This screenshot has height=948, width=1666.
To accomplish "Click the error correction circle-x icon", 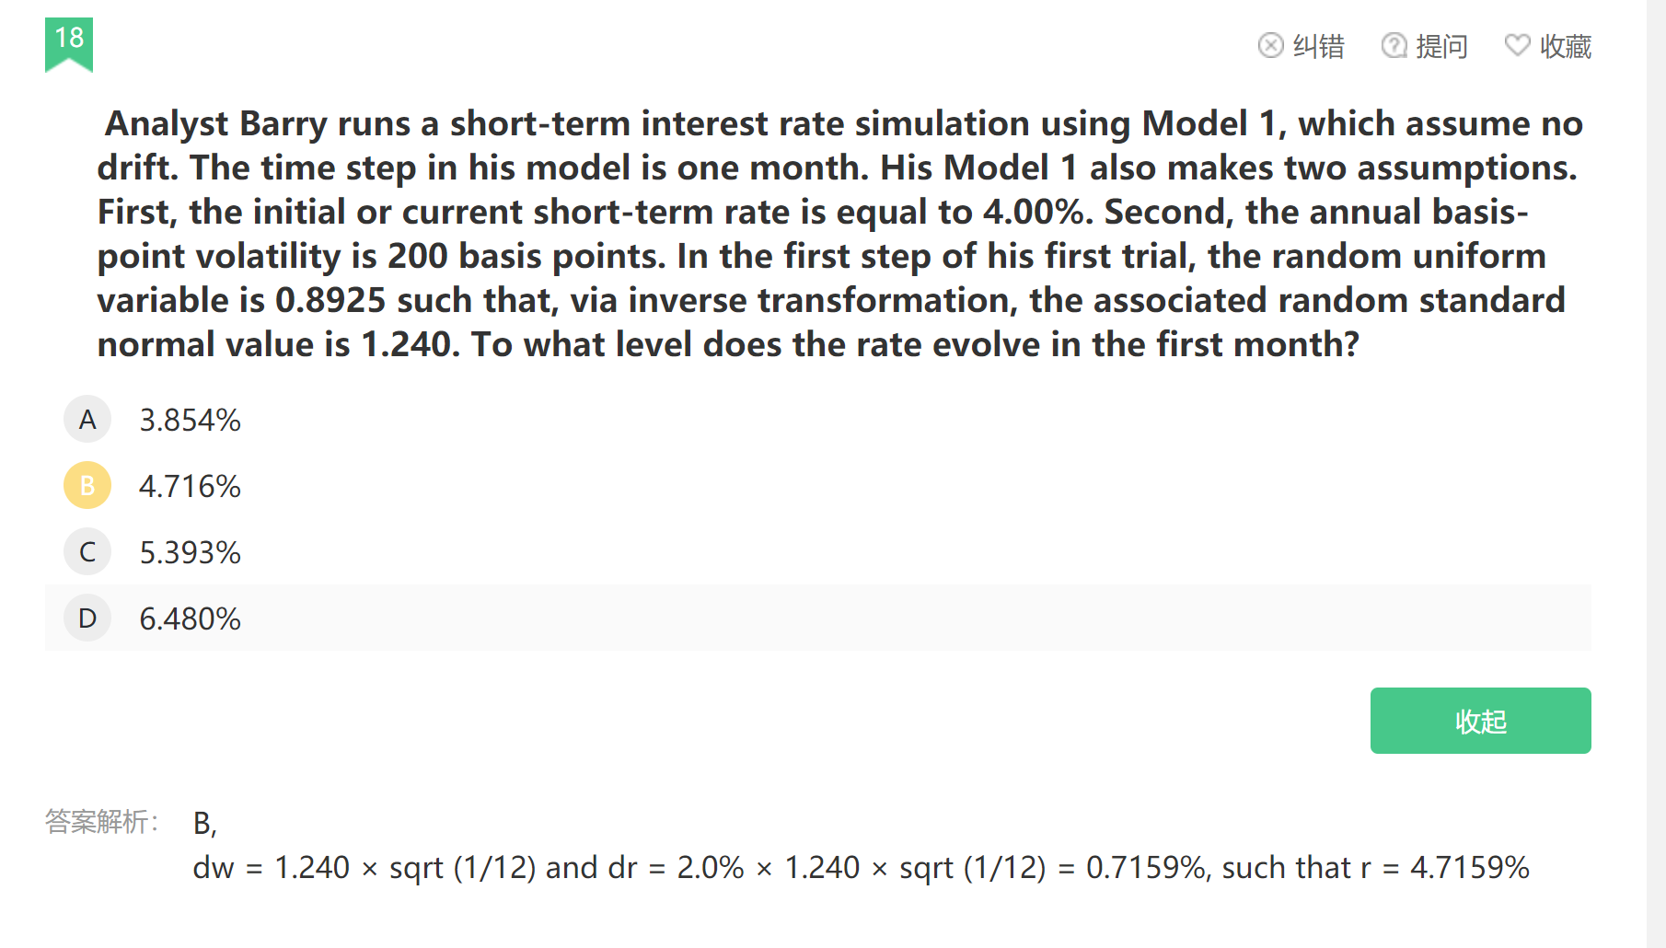I will [x=1270, y=45].
